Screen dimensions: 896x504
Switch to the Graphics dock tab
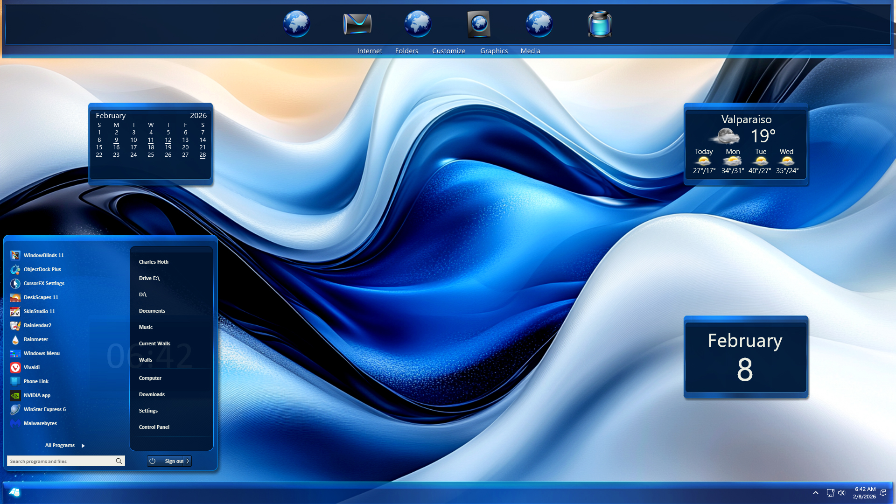[x=494, y=51]
